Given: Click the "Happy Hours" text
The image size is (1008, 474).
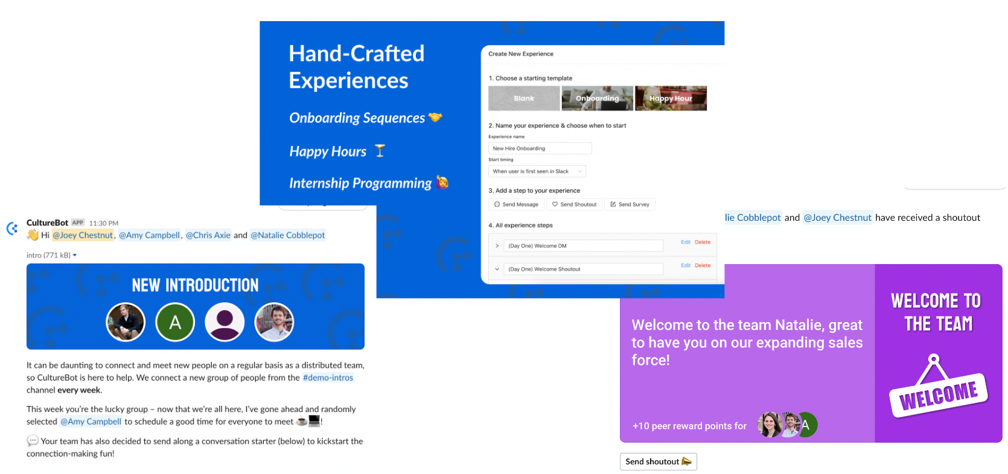Looking at the screenshot, I should pyautogui.click(x=328, y=151).
